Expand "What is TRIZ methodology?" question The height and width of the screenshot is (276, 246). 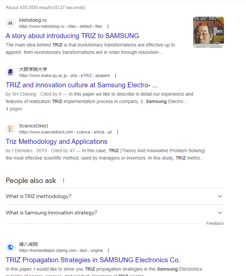[x=115, y=196]
